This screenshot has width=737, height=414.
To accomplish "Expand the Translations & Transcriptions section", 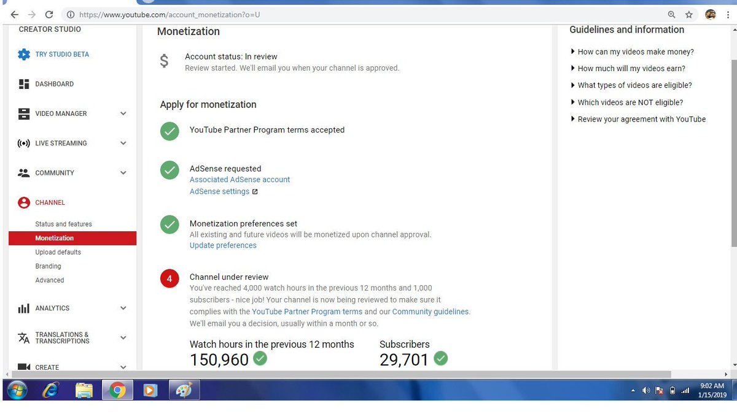I will tap(123, 338).
